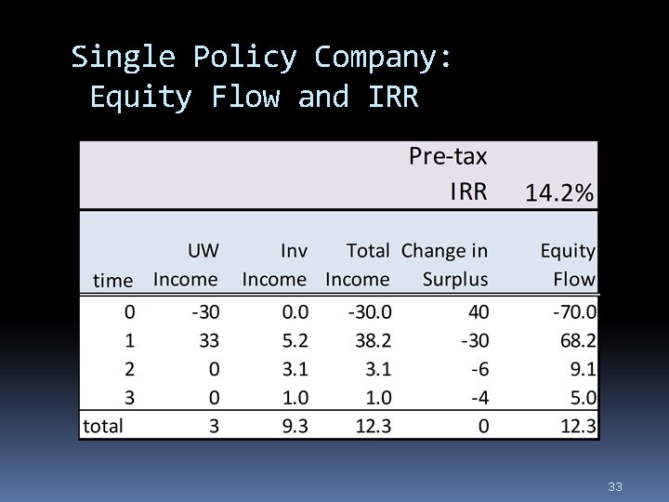This screenshot has height=502, width=669.
Task: Click the 'Inv Income' column header
Action: click(x=274, y=265)
